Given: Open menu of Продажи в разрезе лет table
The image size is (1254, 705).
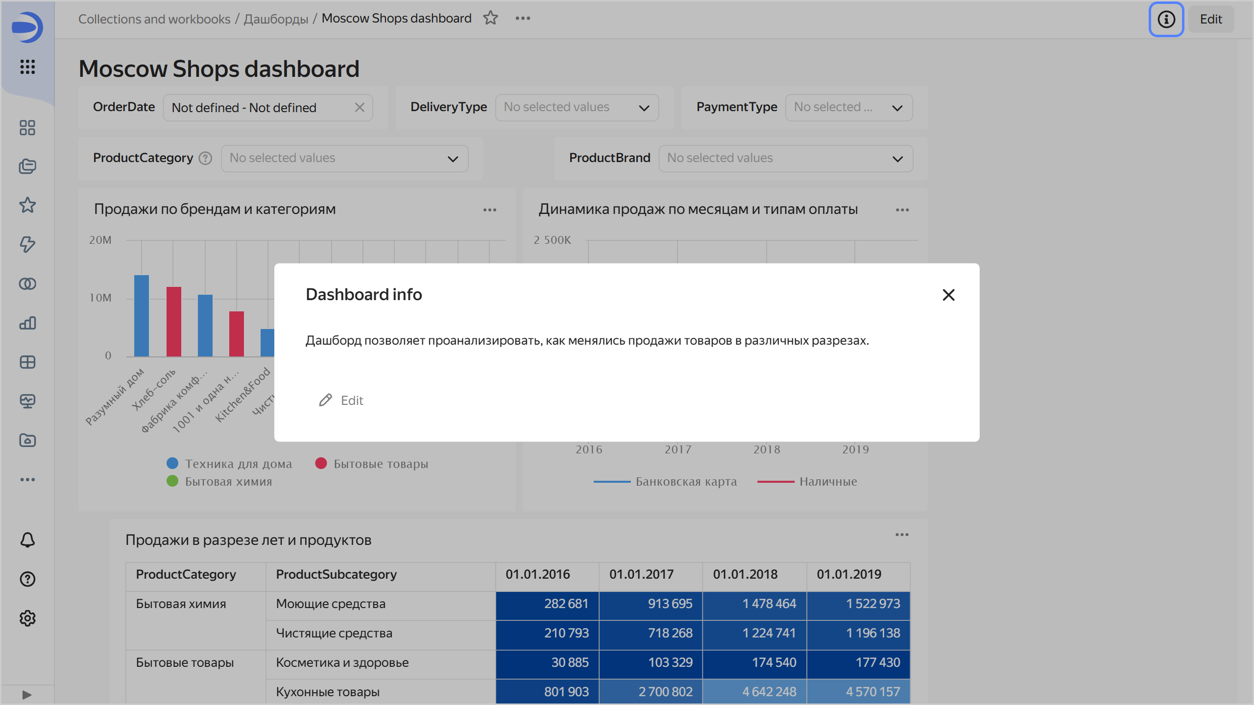Looking at the screenshot, I should [x=902, y=535].
